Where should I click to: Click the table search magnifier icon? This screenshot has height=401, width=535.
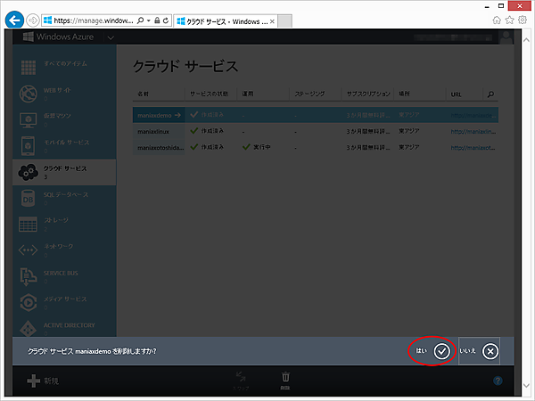point(490,94)
